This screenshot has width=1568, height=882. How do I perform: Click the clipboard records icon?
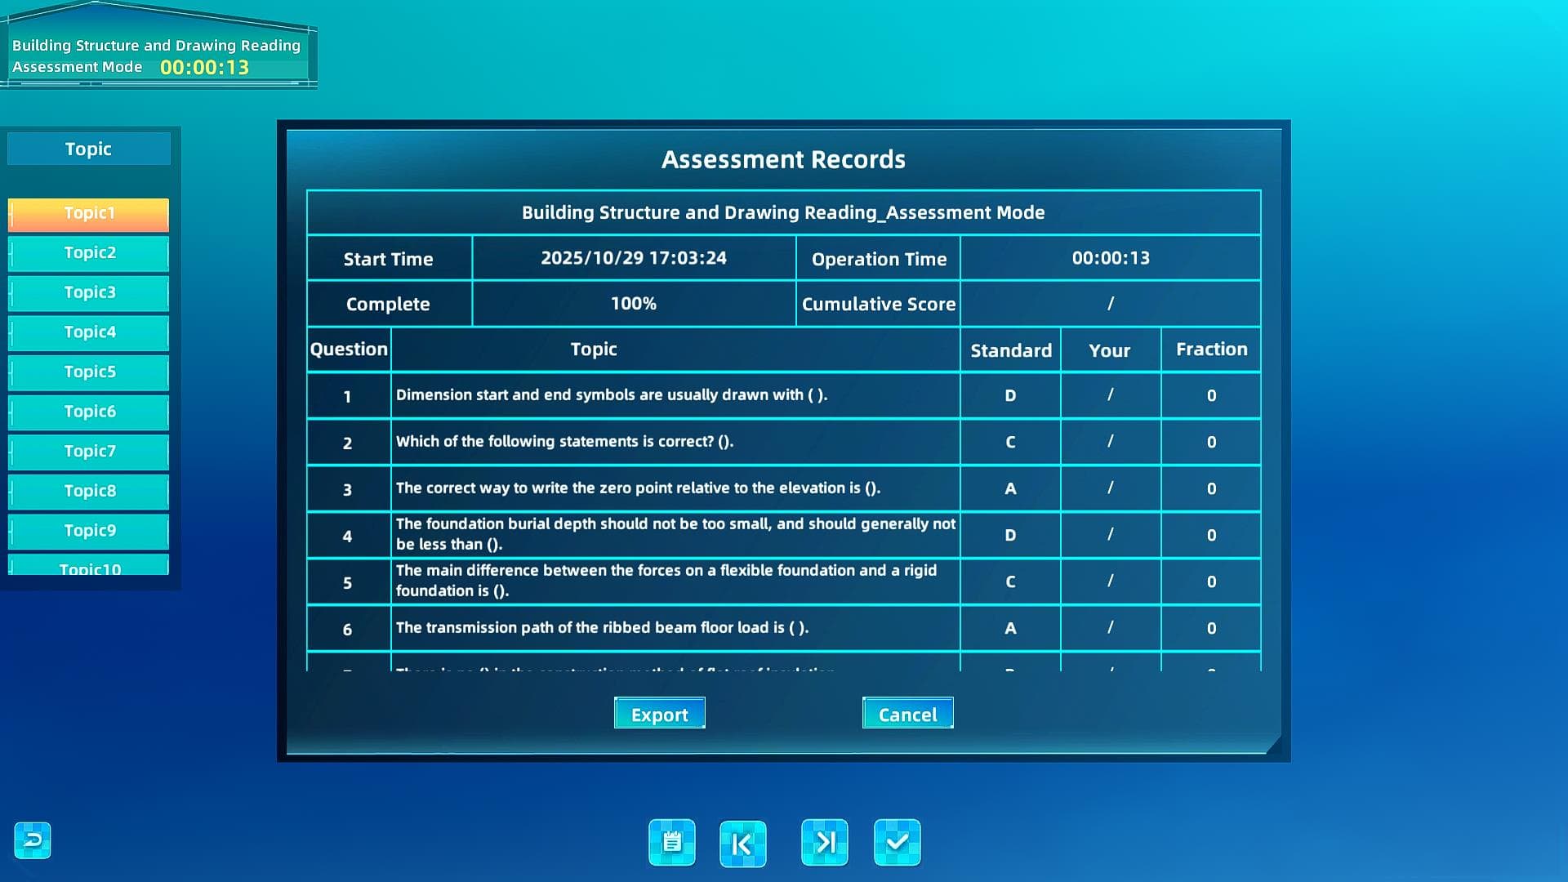pyautogui.click(x=671, y=842)
